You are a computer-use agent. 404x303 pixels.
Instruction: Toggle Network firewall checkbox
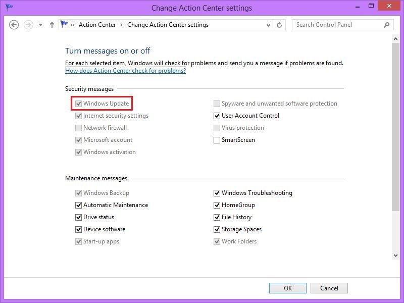[78, 128]
